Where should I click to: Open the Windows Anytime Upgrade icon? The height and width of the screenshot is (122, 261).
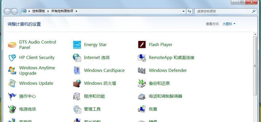(12, 70)
